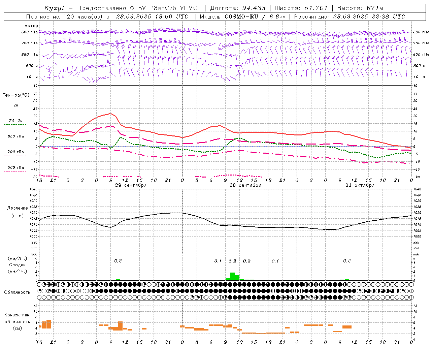Click the "0.3" precipitation amount value
Image resolution: width=431 pixels, height=345 pixels.
coord(247,261)
